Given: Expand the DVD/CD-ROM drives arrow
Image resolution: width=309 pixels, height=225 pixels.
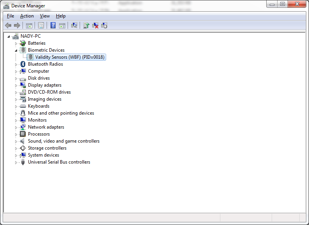Looking at the screenshot, I should tap(16, 92).
